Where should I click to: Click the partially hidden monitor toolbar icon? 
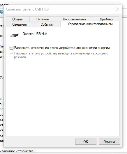tap(2, 12)
